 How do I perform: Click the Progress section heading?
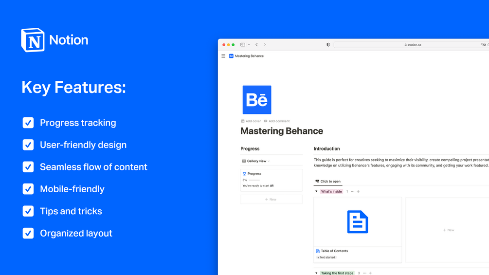click(250, 149)
